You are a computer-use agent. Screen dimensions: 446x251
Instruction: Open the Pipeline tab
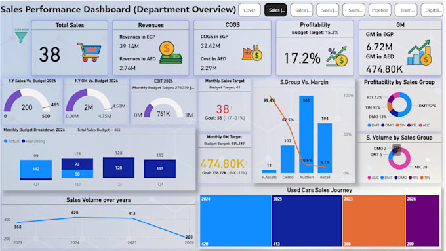[380, 10]
